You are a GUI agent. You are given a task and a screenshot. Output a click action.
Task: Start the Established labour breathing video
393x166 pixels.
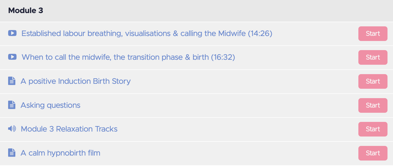(x=373, y=34)
